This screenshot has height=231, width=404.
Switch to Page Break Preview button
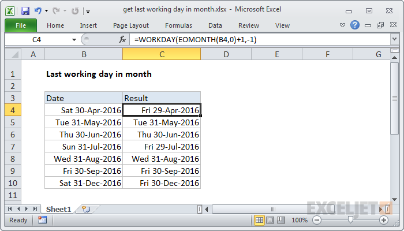(x=281, y=220)
